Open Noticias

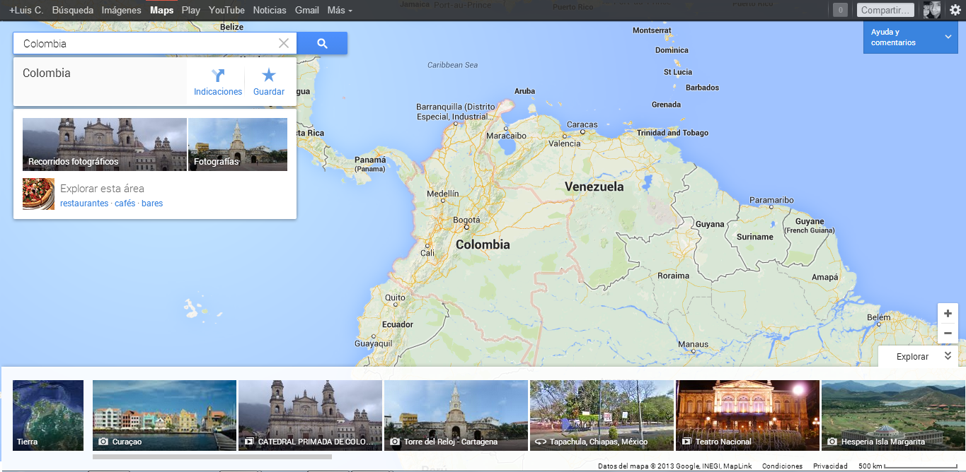[x=270, y=10]
